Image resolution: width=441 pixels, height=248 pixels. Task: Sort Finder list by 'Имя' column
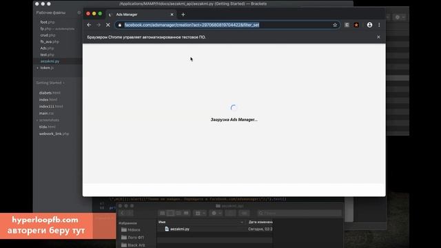(201, 222)
